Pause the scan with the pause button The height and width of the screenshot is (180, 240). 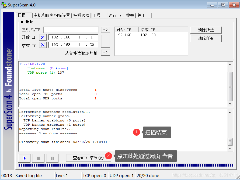click(x=52, y=158)
